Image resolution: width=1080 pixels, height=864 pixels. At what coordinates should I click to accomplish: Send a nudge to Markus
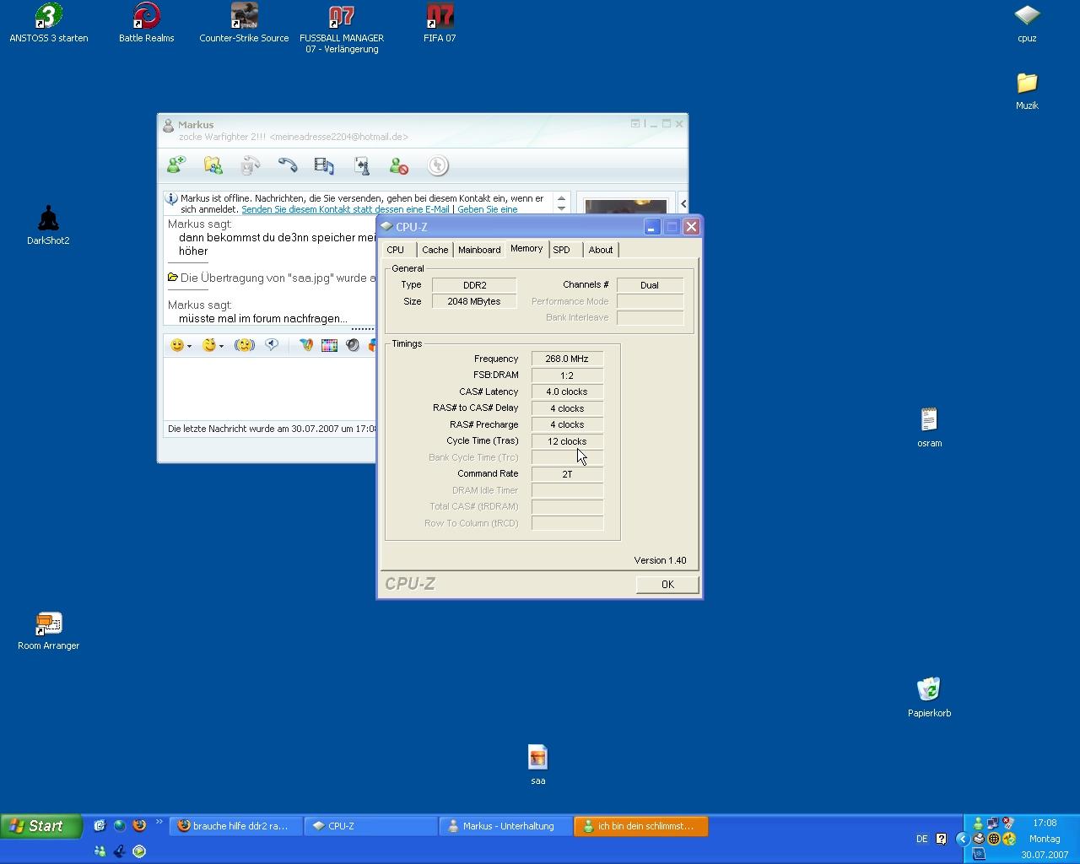[245, 345]
